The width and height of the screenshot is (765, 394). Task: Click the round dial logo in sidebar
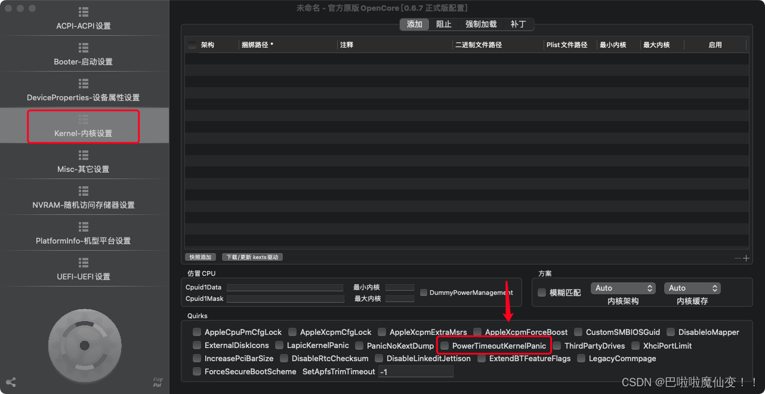pos(84,345)
